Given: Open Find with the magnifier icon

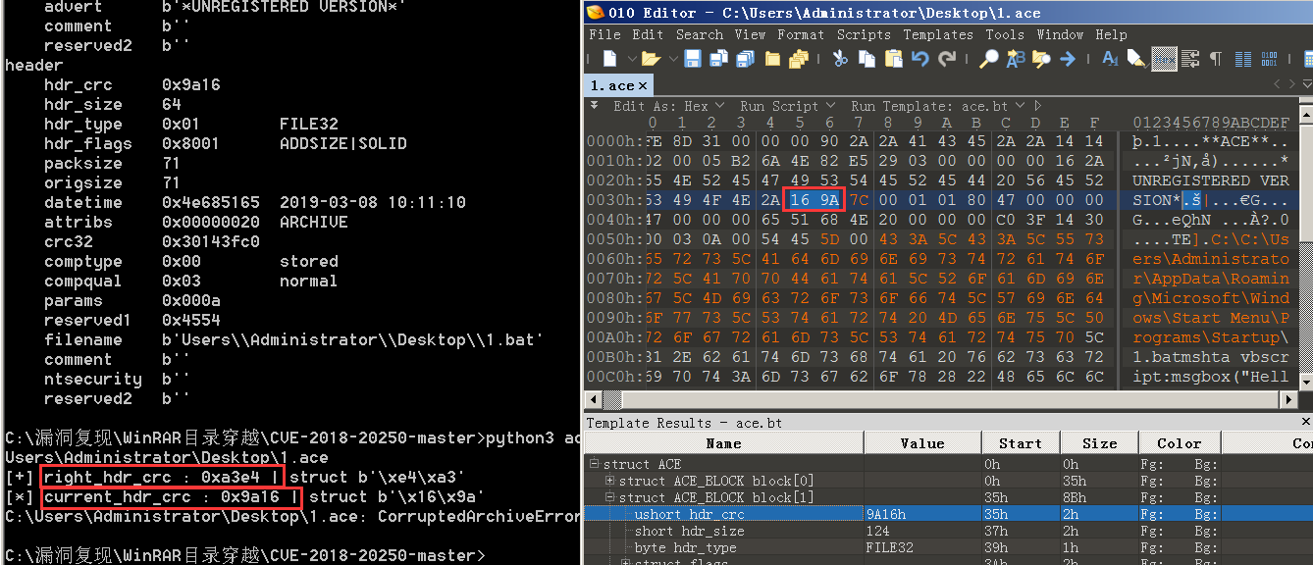Looking at the screenshot, I should [989, 59].
